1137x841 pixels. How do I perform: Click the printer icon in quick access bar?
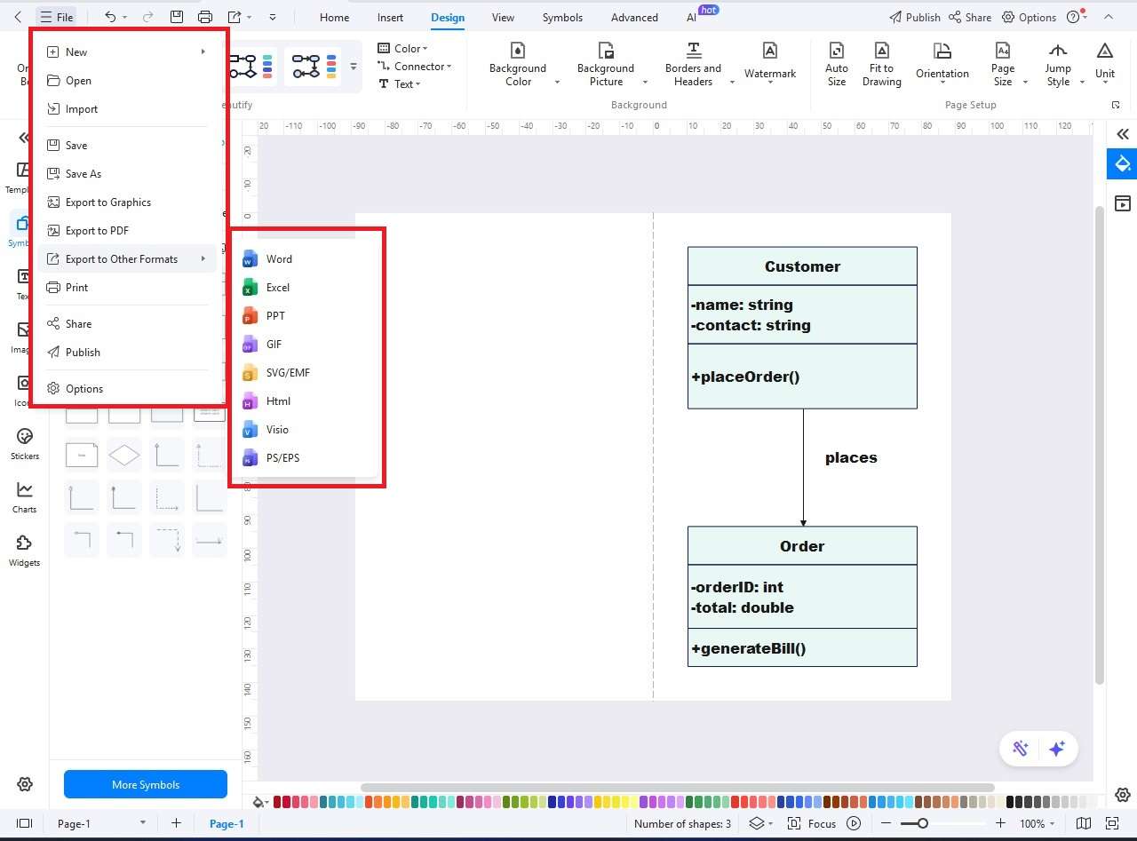(x=205, y=17)
